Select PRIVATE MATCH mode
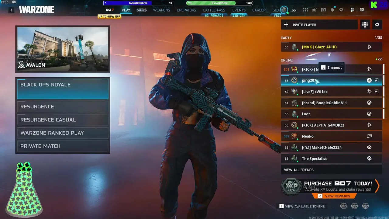This screenshot has height=219, width=389. click(63, 146)
